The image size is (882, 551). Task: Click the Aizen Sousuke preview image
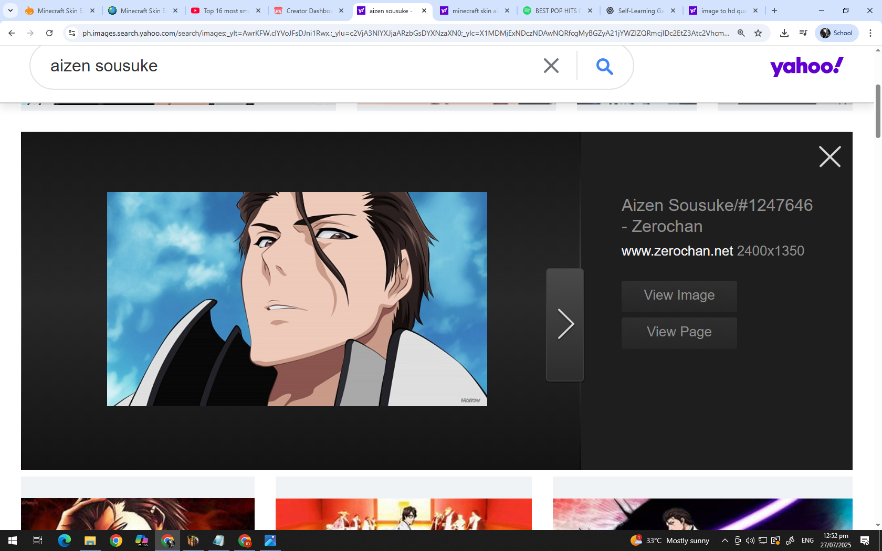[297, 299]
